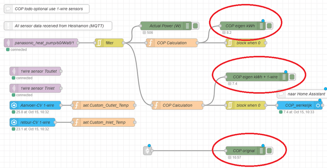Click the 7.4 status under COP eigen kWh + 1-wire
This screenshot has height=168, width=327.
tap(235, 84)
